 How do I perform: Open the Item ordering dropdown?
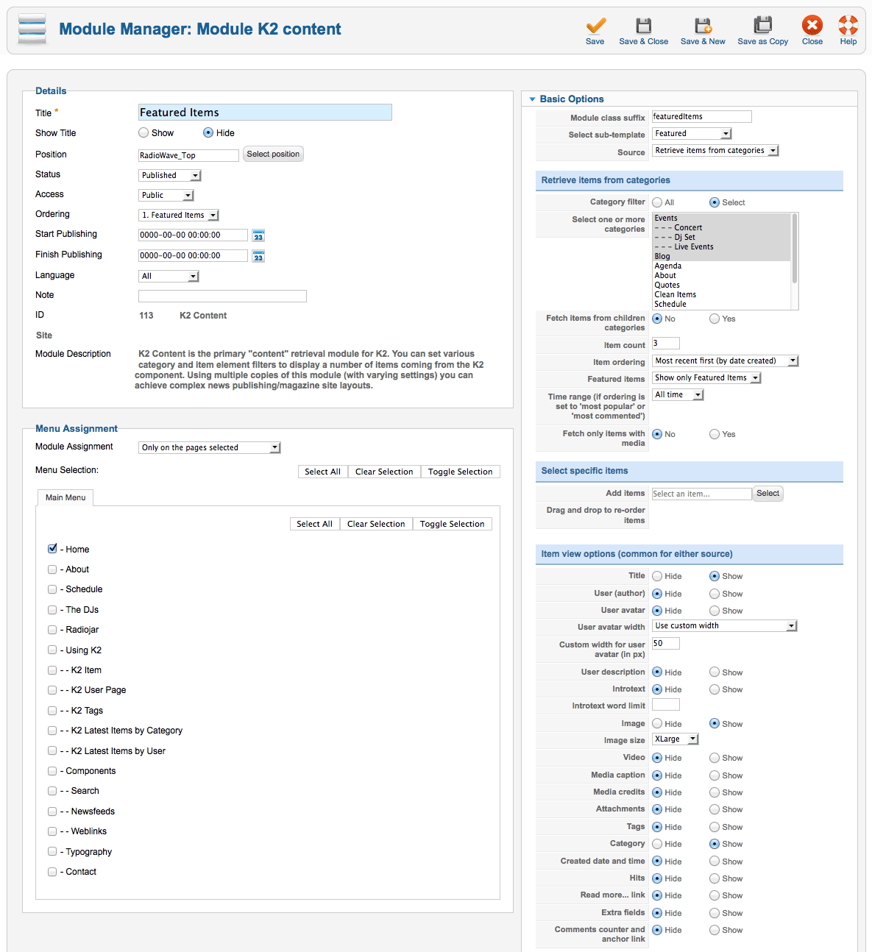(726, 361)
